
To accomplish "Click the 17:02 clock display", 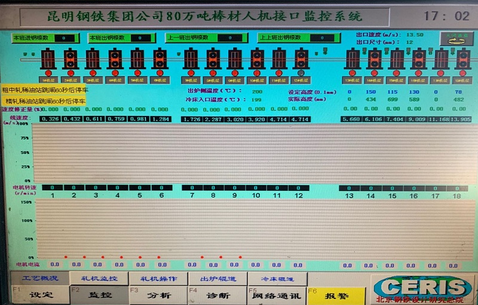I will coord(446,16).
